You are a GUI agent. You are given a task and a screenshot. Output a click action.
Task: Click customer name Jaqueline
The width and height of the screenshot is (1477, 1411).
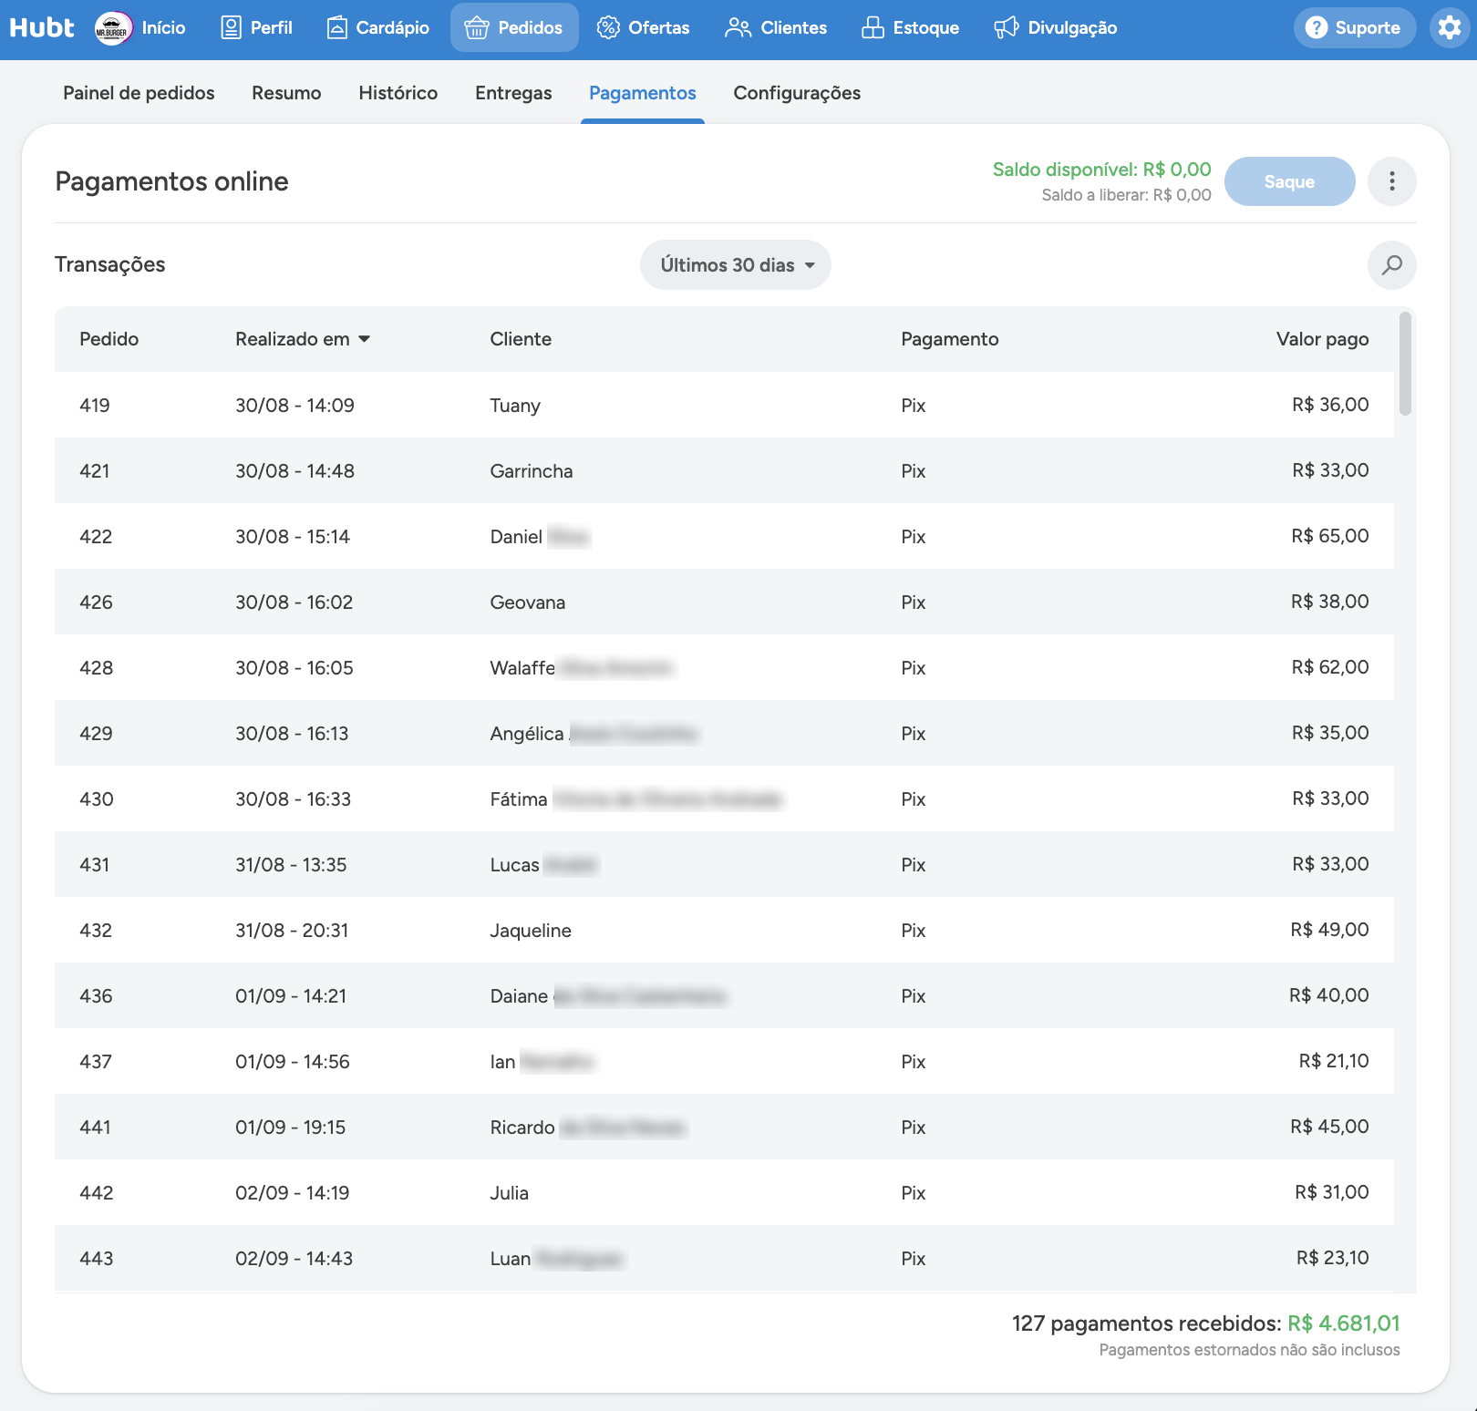(531, 930)
